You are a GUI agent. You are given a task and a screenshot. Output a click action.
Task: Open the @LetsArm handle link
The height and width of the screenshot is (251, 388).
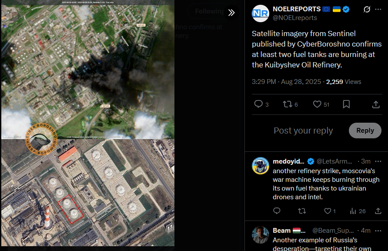334,161
